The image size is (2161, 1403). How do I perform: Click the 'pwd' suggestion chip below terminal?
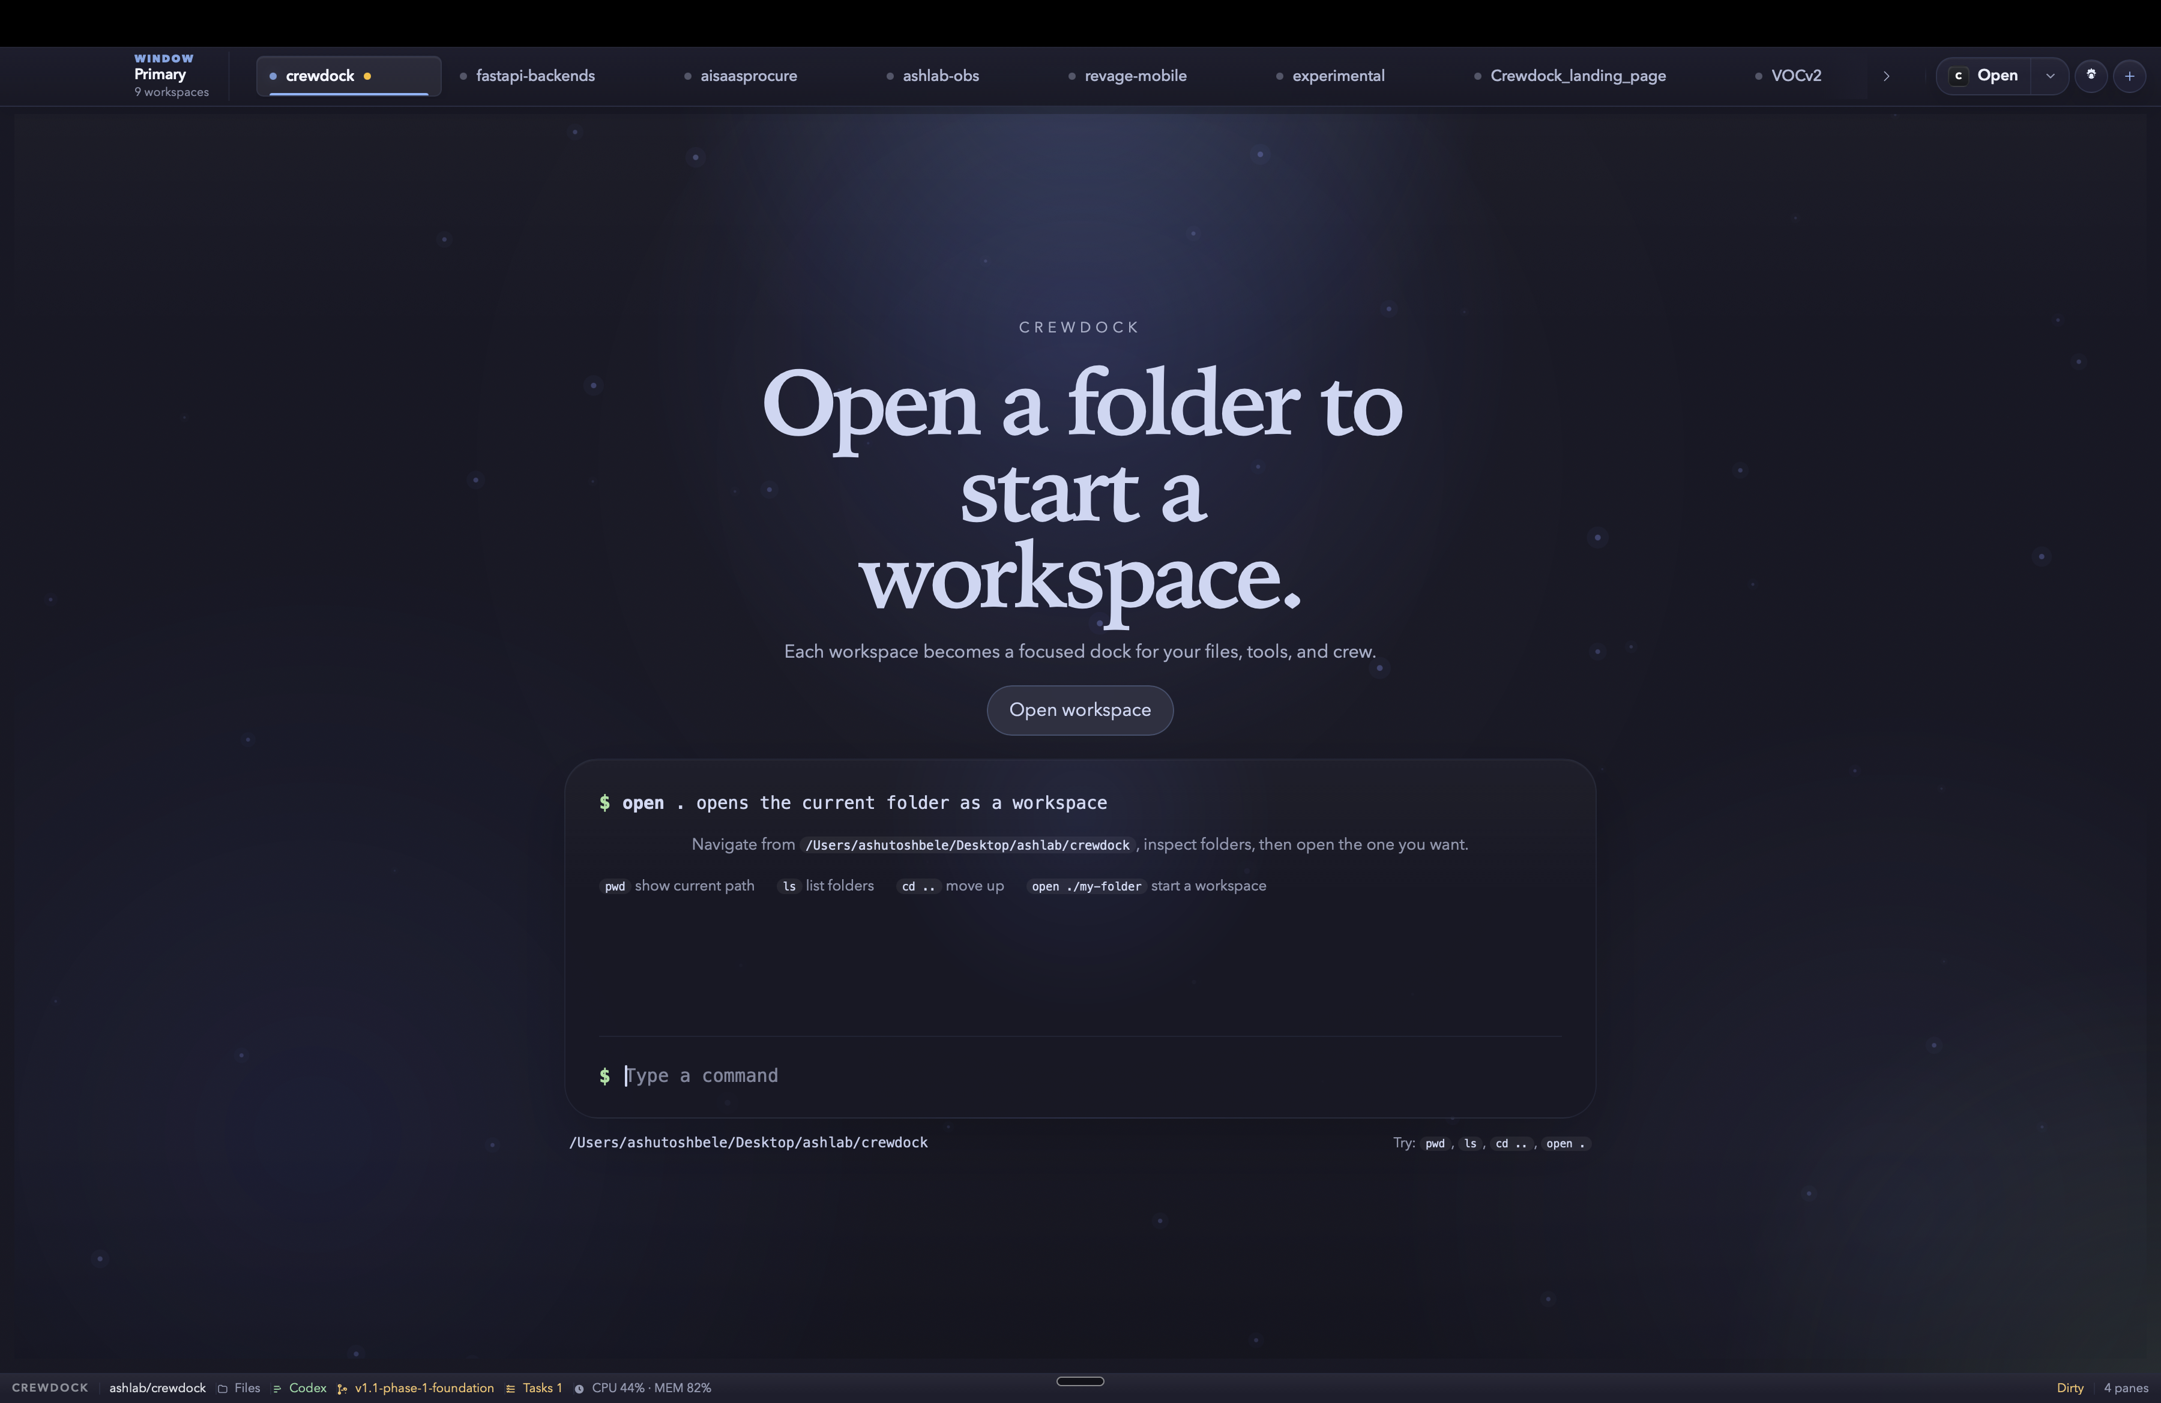[x=1435, y=1143]
